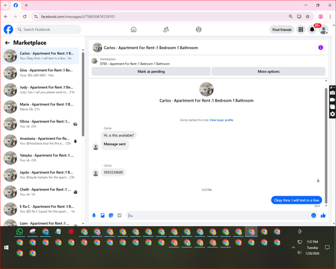Go back in browser history
This screenshot has width=336, height=269.
pyautogui.click(x=6, y=16)
